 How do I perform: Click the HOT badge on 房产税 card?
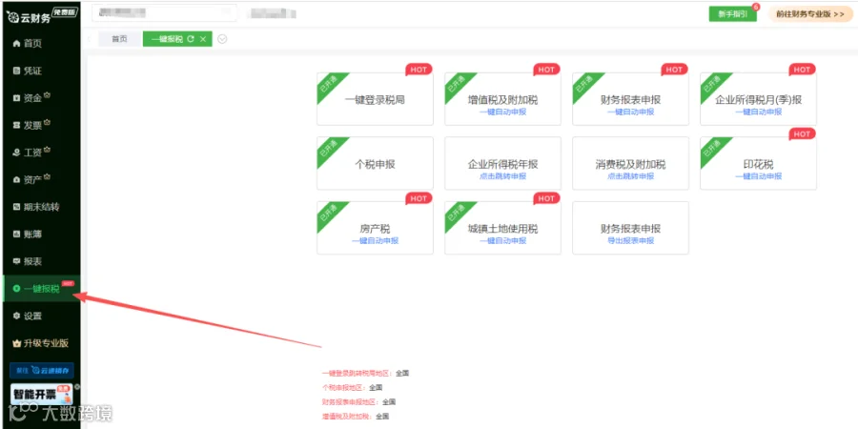pos(419,198)
